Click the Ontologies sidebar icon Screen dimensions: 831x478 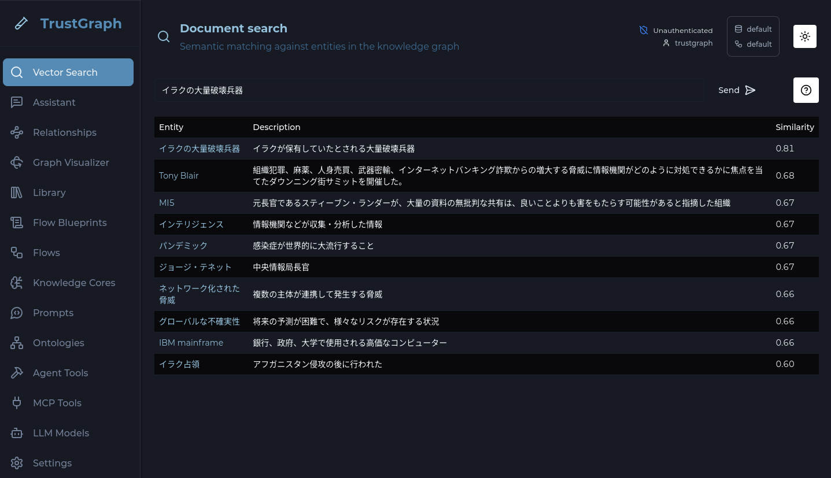point(17,343)
